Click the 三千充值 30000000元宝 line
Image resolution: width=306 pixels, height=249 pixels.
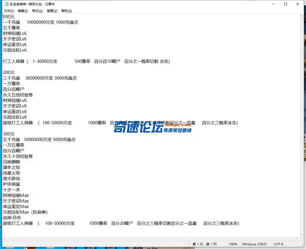pos(40,78)
